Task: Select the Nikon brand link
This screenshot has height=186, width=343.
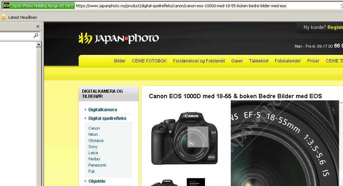Action: click(x=93, y=134)
